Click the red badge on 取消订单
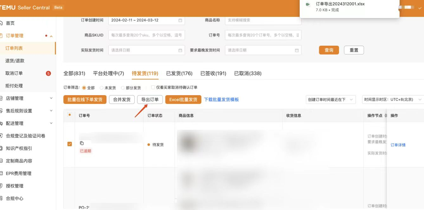424x210 pixels. tap(48, 73)
